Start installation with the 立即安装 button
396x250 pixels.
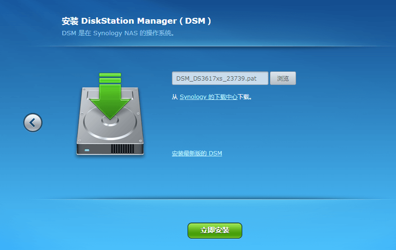(x=214, y=231)
